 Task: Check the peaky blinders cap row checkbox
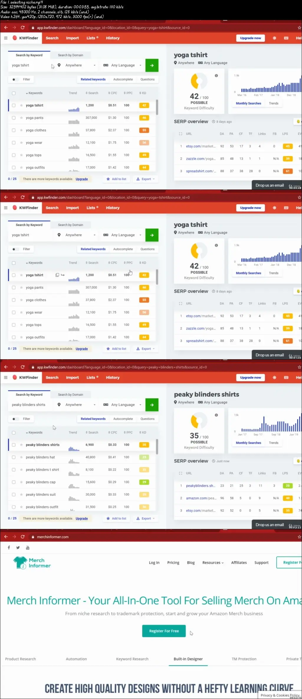14,482
